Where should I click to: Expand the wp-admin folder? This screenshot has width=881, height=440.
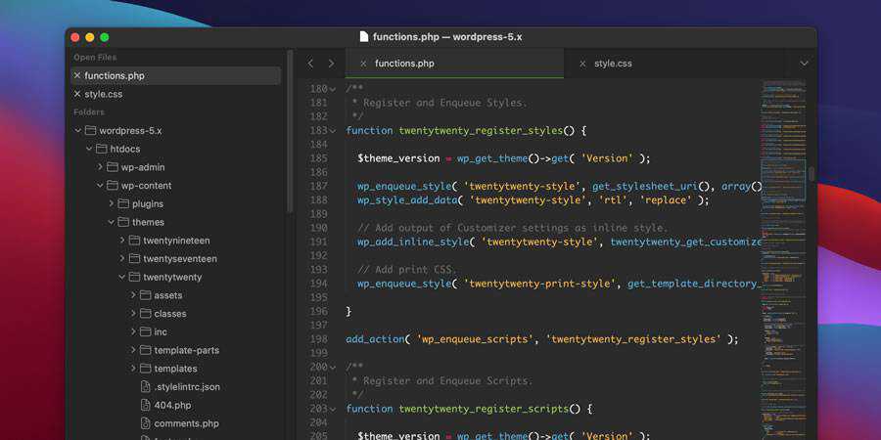click(100, 167)
